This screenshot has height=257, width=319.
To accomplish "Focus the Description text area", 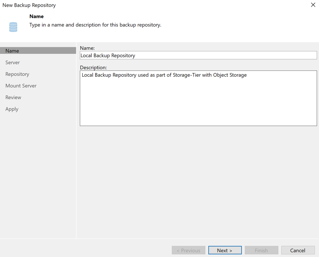I will pos(198,99).
